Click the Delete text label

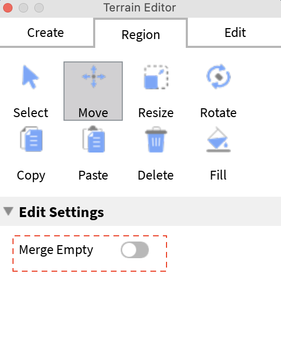pos(156,175)
